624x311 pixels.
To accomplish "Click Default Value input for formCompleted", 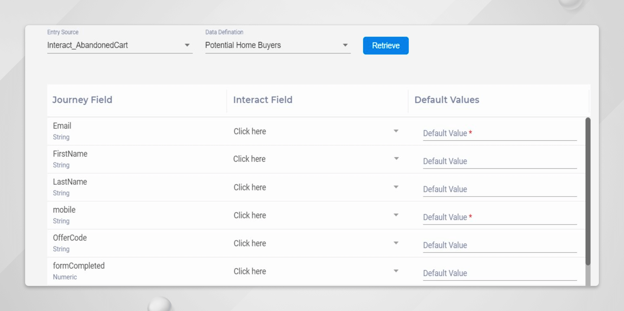I will tap(499, 273).
